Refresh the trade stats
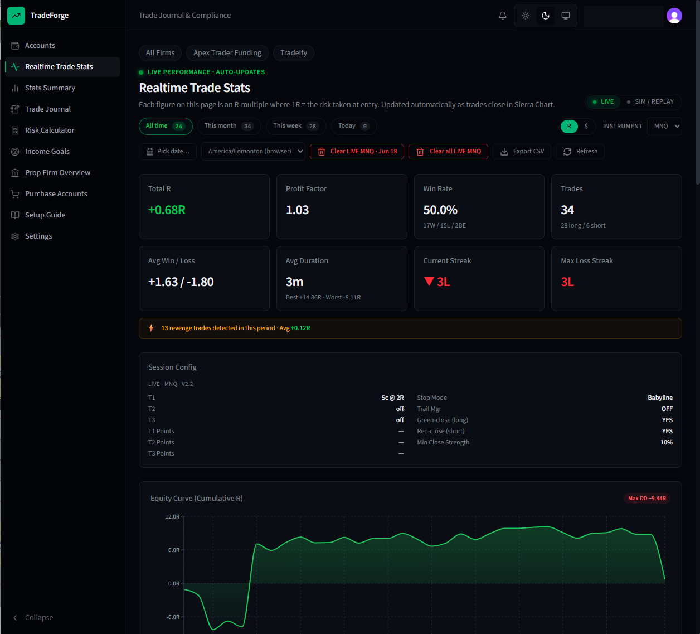This screenshot has width=700, height=634. pos(580,152)
